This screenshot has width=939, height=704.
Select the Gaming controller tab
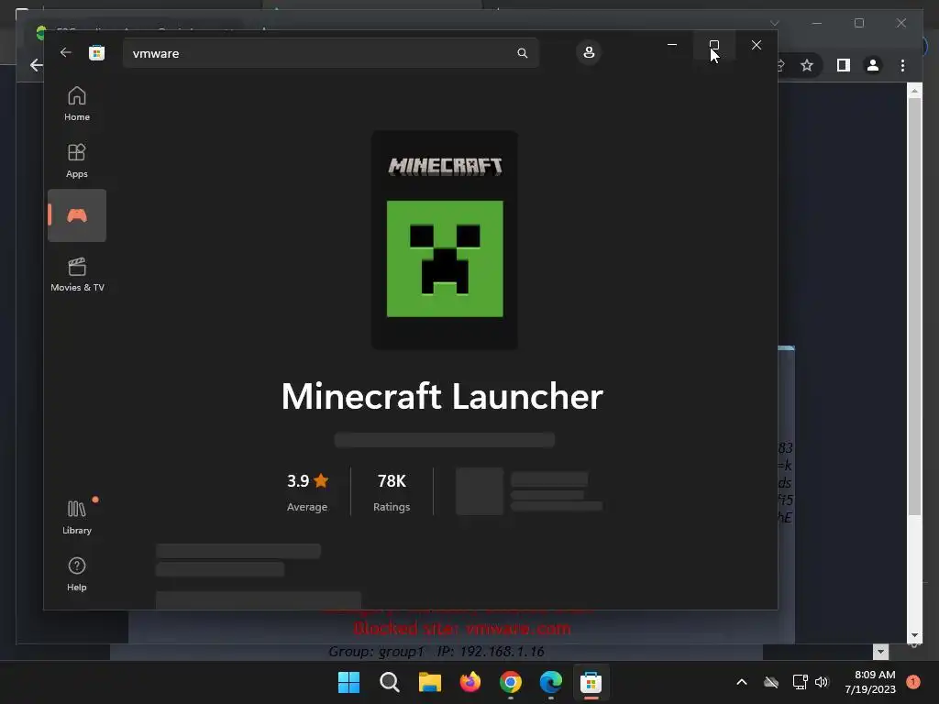tap(77, 215)
